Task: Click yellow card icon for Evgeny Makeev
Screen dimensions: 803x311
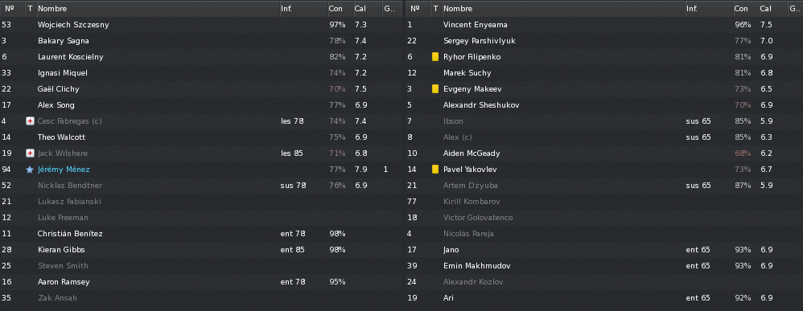Action: 435,89
